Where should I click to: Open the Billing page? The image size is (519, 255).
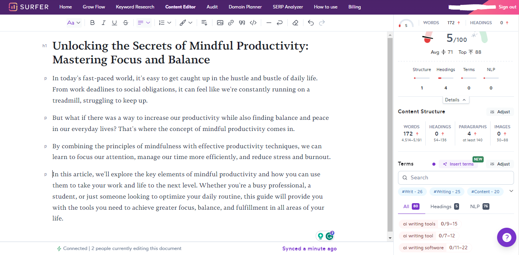click(355, 7)
